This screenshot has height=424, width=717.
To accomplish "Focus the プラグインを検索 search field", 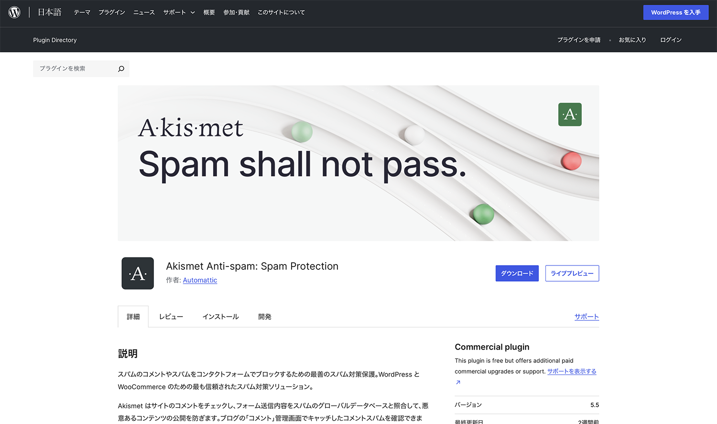I will click(74, 69).
